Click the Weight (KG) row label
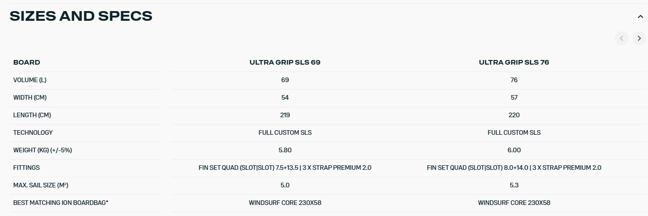 coord(43,150)
